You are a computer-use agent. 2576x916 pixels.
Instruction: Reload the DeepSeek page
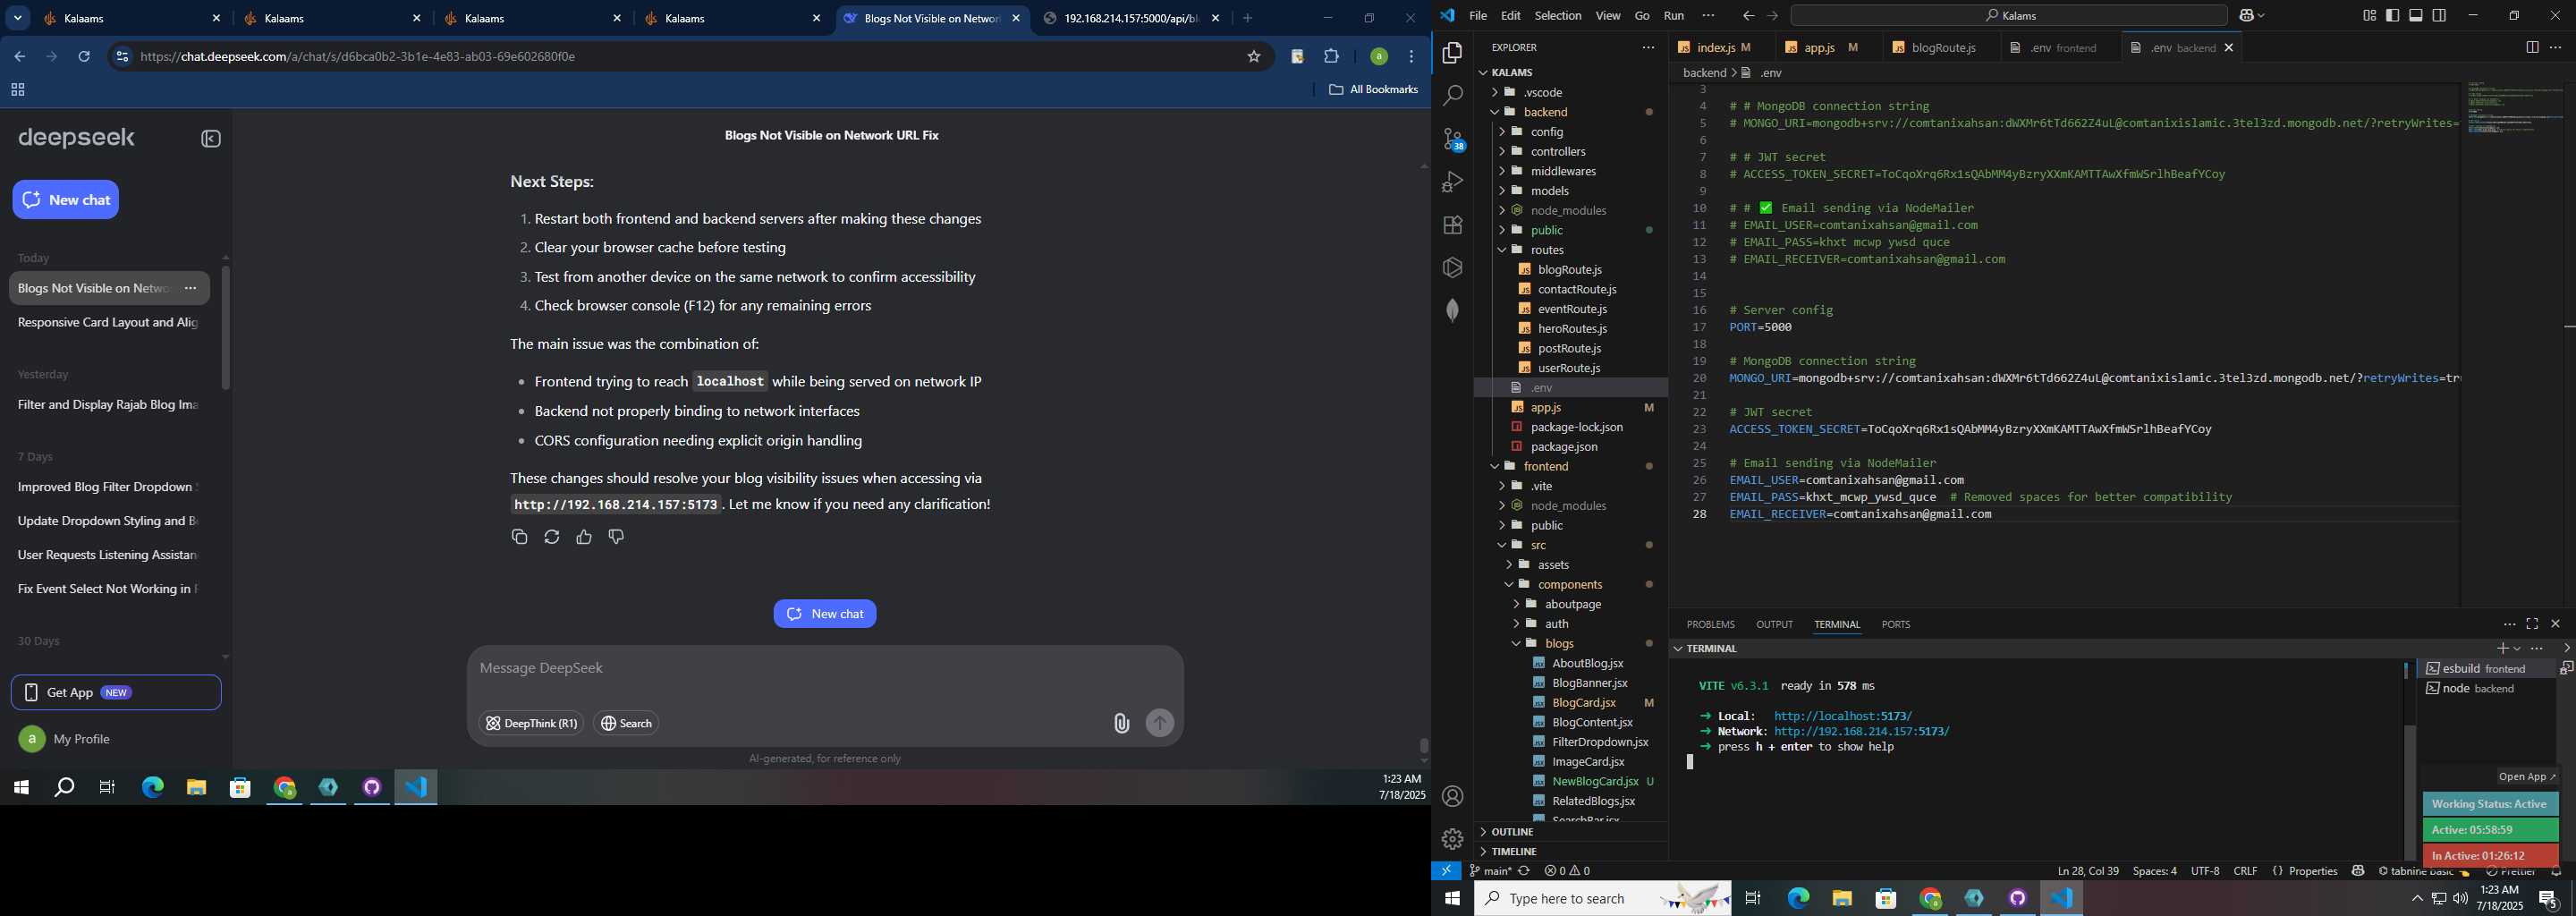(85, 57)
